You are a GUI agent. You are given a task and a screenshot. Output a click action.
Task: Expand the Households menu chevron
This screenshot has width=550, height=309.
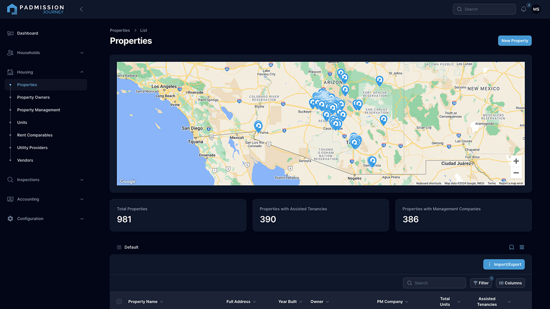82,53
